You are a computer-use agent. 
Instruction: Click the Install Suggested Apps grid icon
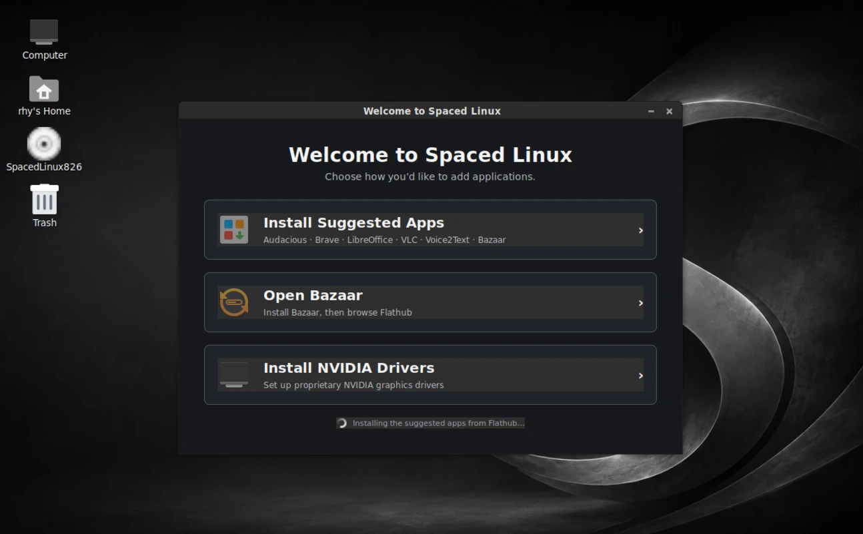[234, 230]
